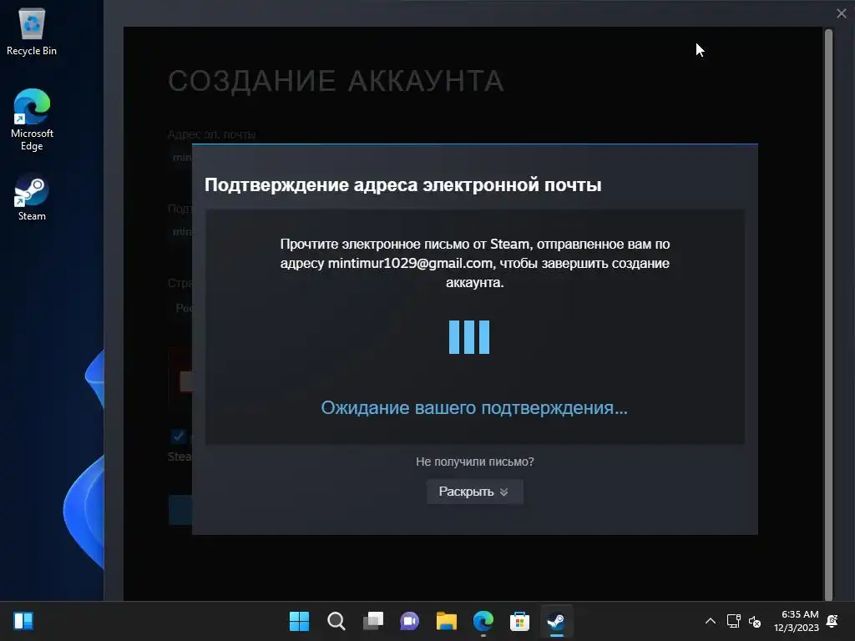Click the text 'Не получили письмо?'
This screenshot has height=641, width=855.
pos(475,462)
